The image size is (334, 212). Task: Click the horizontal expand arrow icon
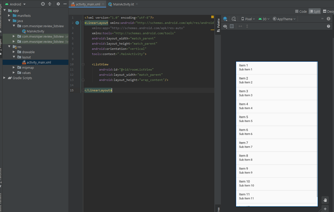(240, 26)
